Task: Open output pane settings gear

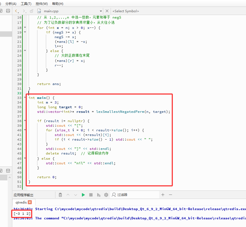Action: (106, 195)
